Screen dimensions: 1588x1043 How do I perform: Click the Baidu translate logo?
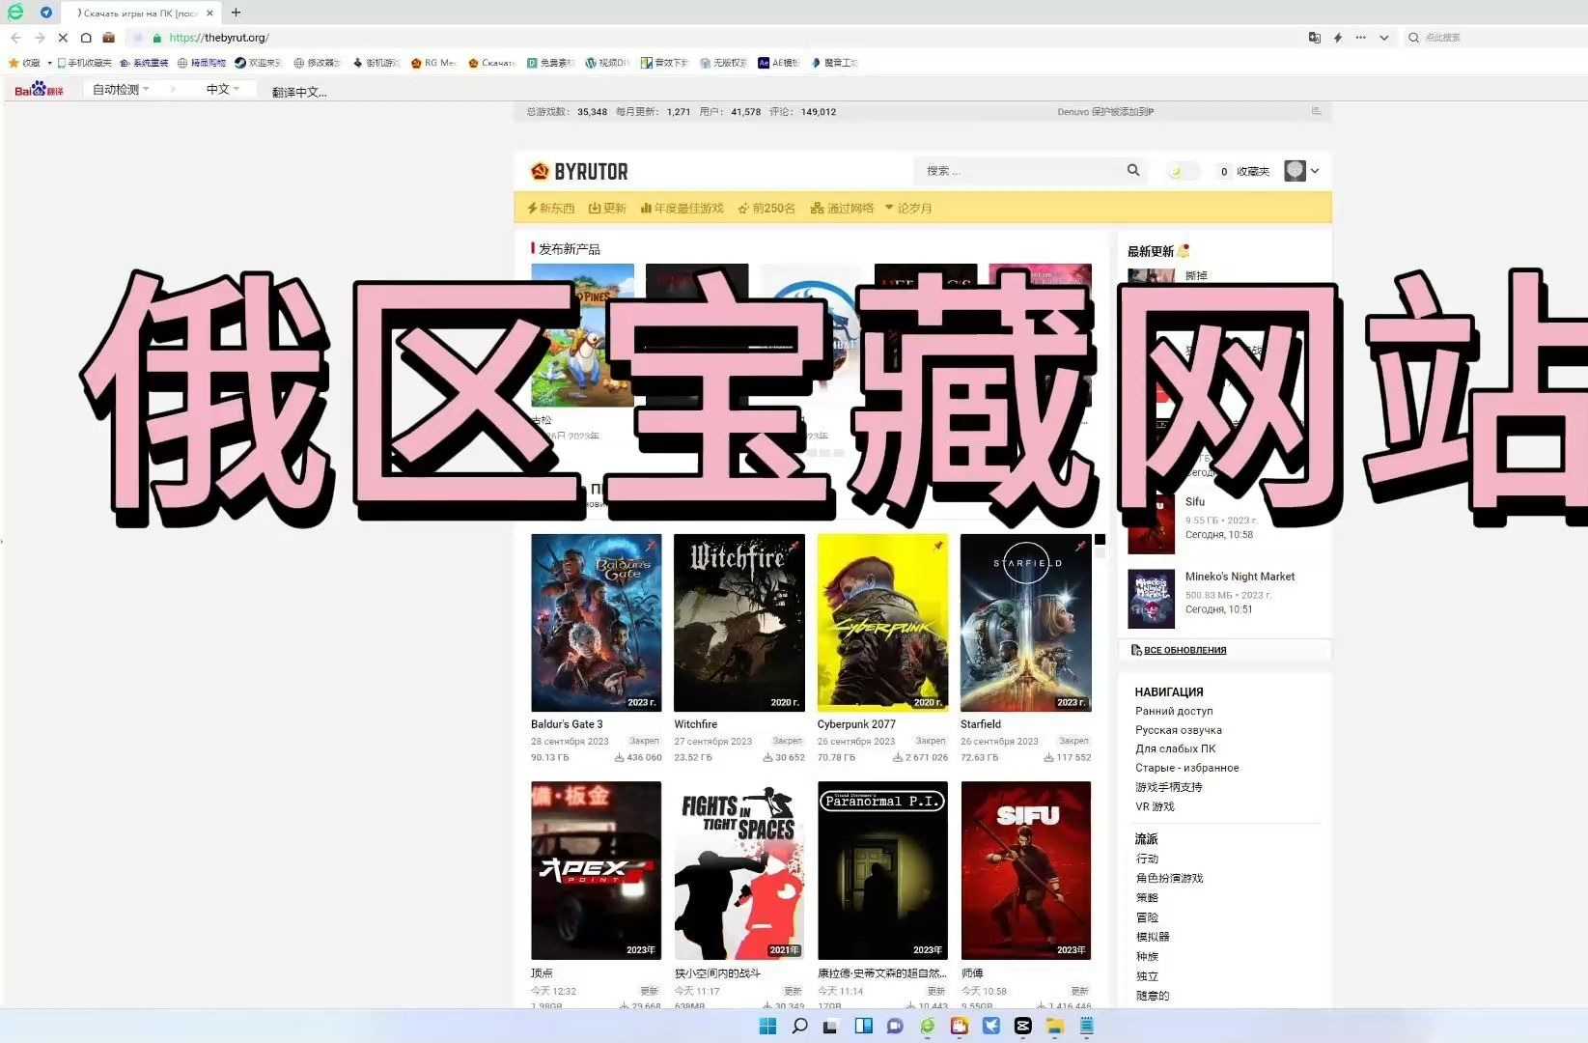[x=39, y=89]
